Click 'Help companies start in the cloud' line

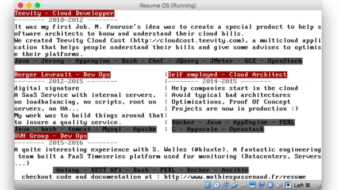pos(235,88)
